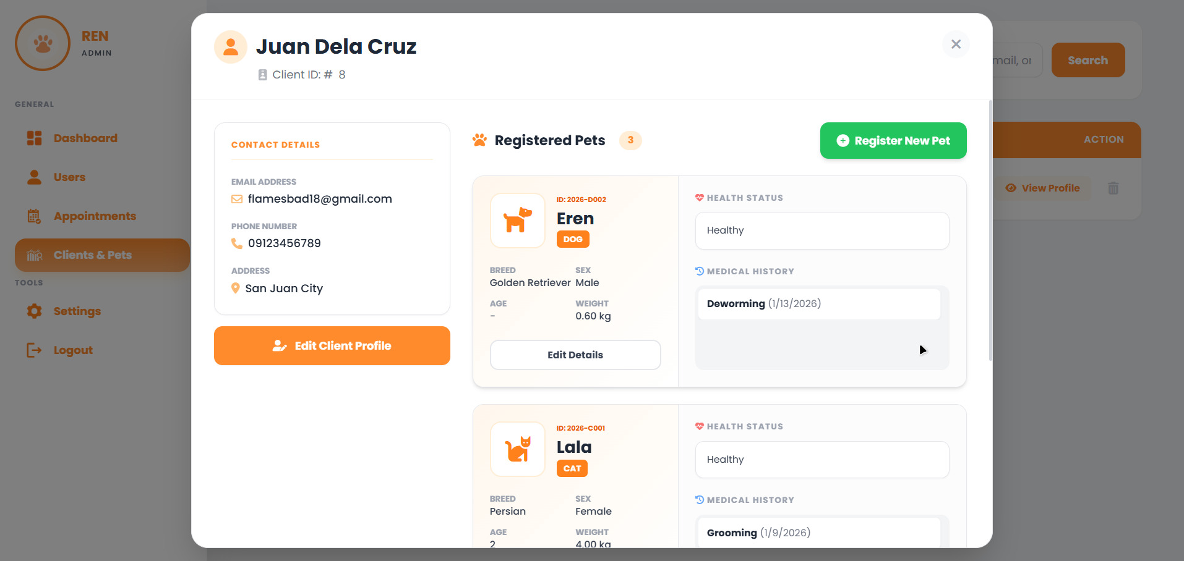1184x561 pixels.
Task: Open Dashboard from the sidebar
Action: tap(85, 138)
